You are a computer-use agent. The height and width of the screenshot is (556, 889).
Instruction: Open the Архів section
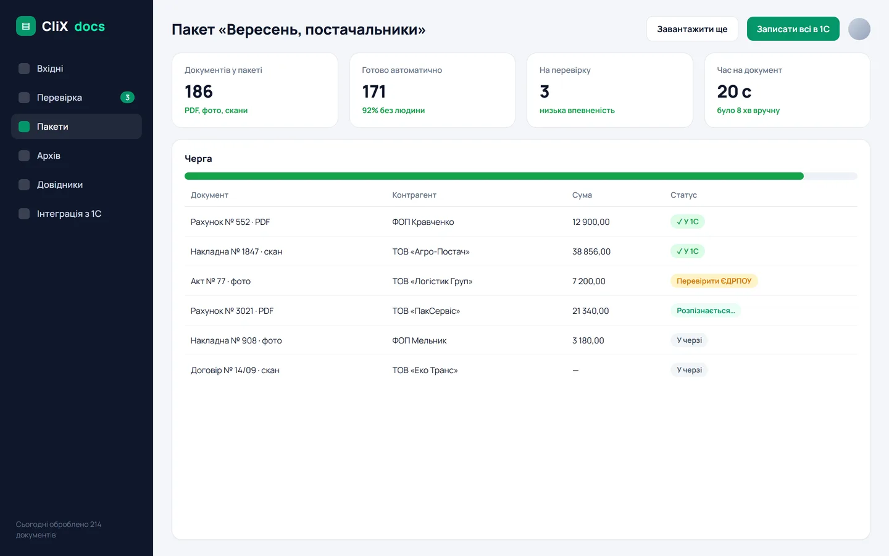(x=77, y=156)
